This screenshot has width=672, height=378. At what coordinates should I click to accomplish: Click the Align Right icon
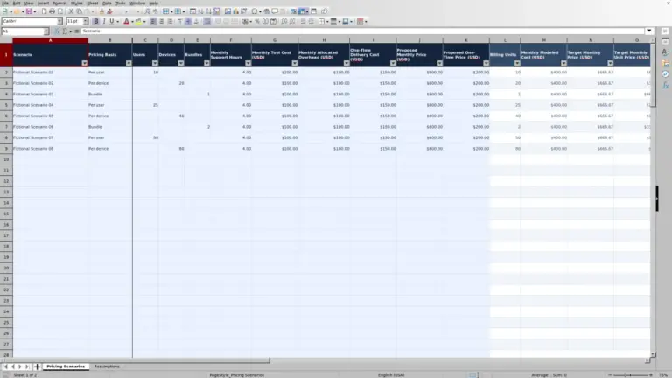(170, 21)
